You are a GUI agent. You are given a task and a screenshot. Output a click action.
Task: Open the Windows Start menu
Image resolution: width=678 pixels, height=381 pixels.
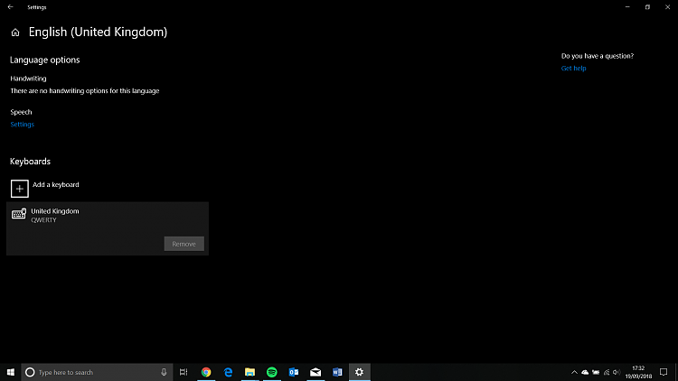tap(10, 372)
